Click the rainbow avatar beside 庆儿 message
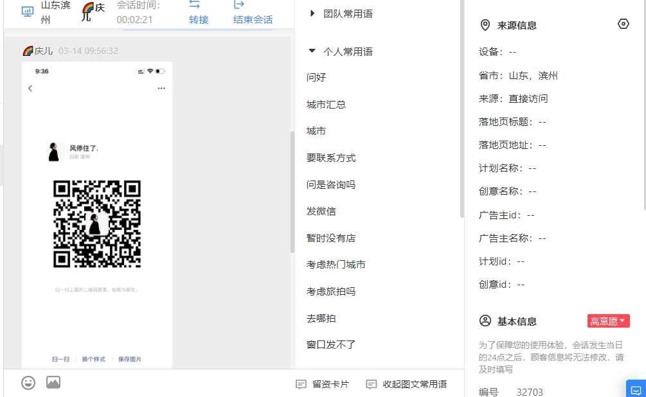The height and width of the screenshot is (397, 646). coord(28,51)
